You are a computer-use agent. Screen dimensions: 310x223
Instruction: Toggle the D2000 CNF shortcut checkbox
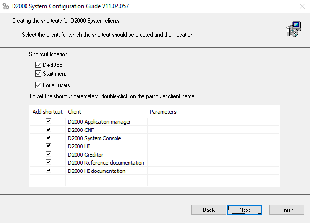48,130
